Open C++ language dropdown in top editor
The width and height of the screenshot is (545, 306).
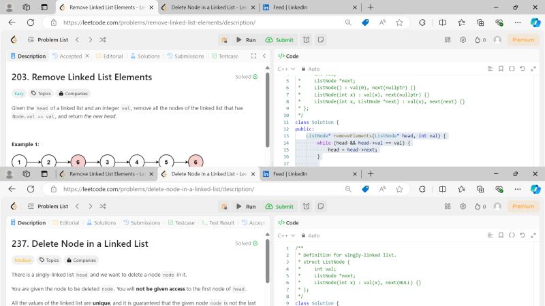(x=286, y=69)
